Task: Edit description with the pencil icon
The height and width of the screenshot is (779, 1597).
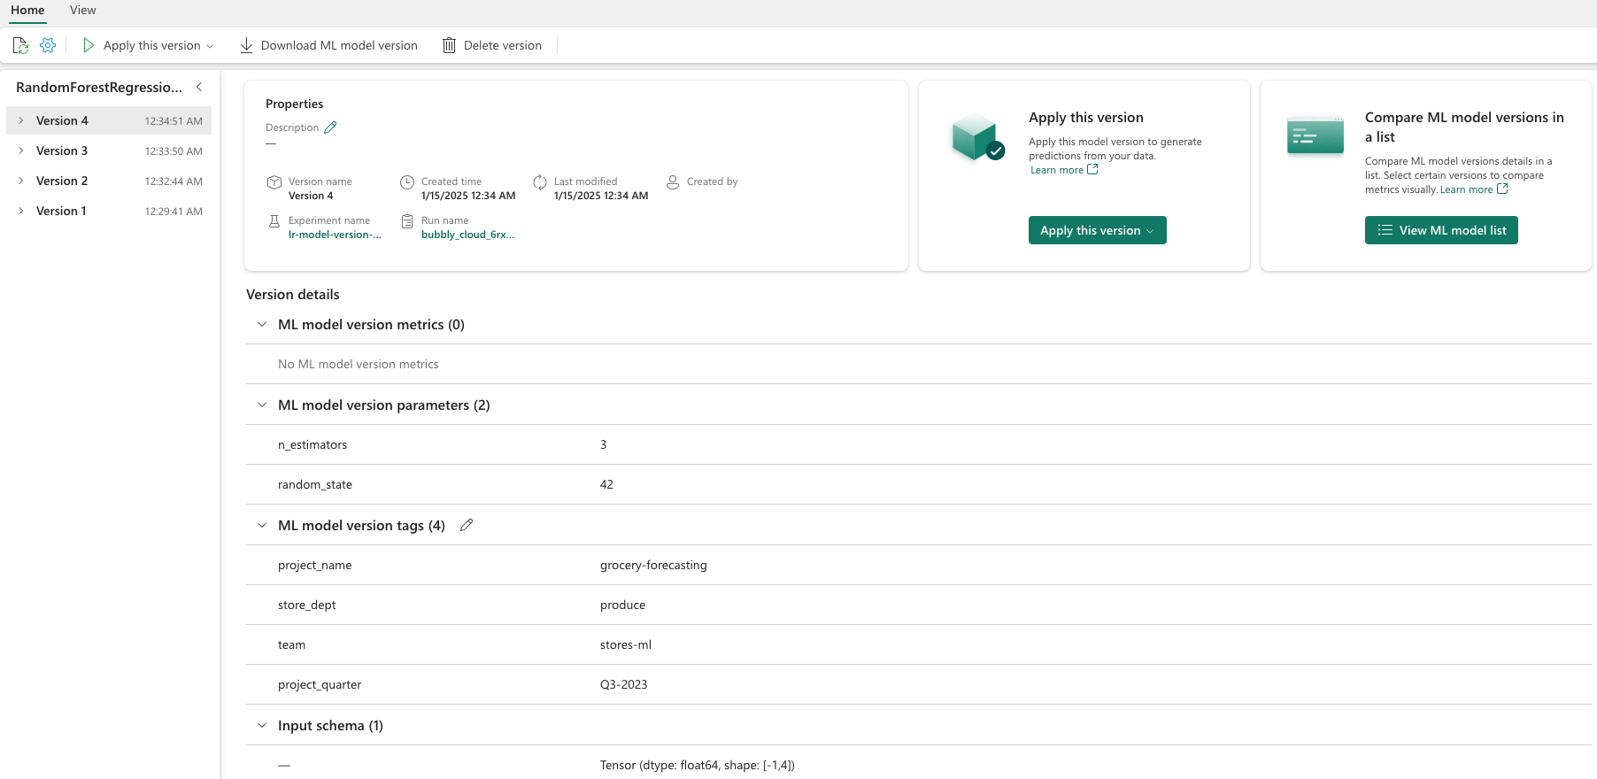Action: tap(330, 127)
